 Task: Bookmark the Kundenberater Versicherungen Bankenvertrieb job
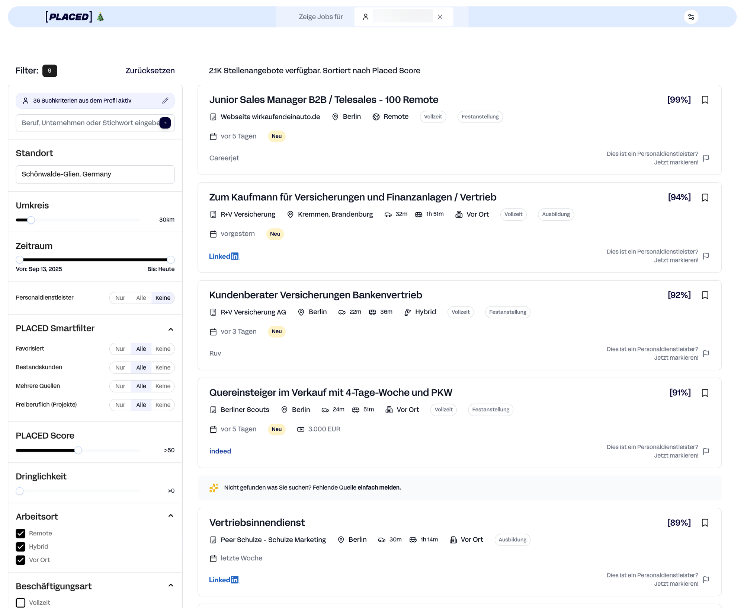(x=705, y=295)
